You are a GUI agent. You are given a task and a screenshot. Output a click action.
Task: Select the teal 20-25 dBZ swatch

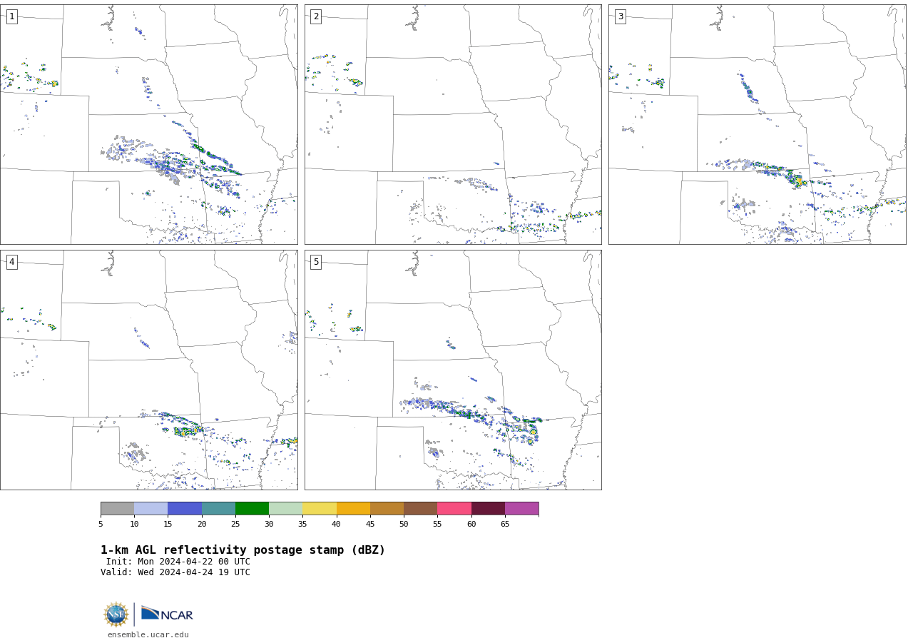[x=218, y=508]
